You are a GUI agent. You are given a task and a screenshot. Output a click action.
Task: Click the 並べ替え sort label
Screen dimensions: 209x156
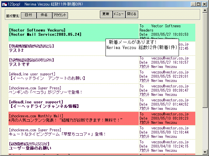[x=12, y=16]
